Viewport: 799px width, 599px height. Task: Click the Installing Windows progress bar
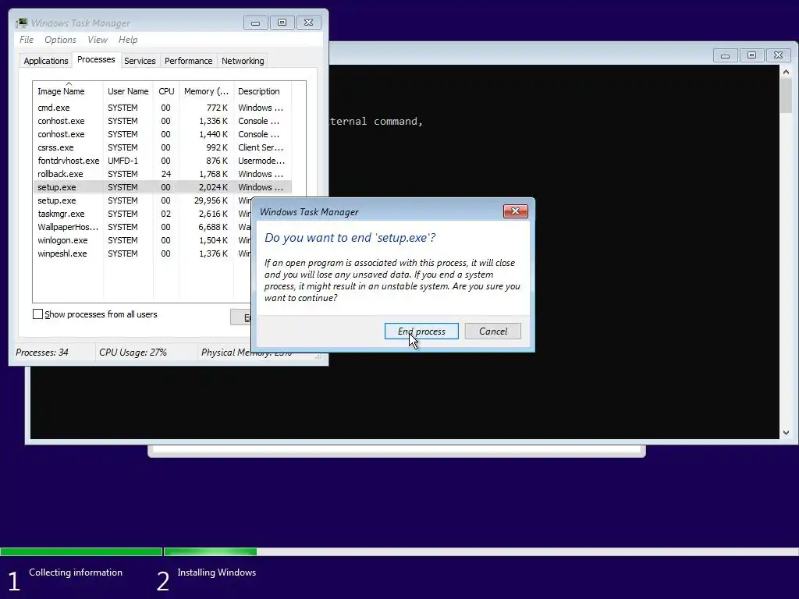481,551
